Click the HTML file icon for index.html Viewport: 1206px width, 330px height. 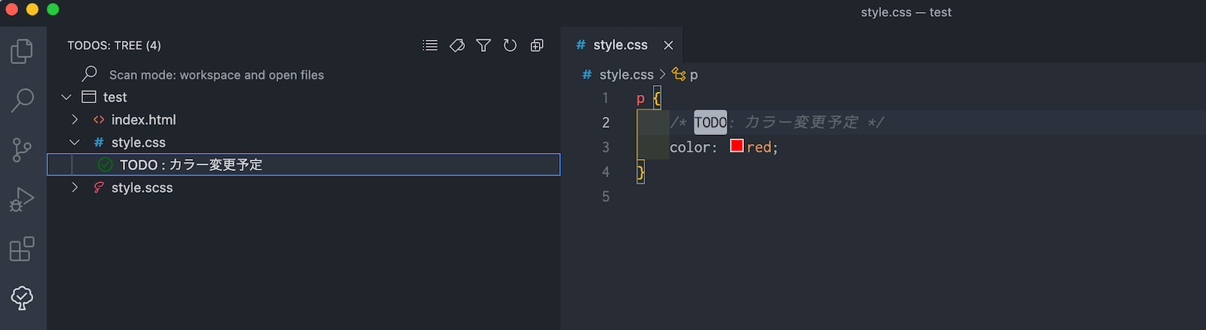(x=99, y=120)
